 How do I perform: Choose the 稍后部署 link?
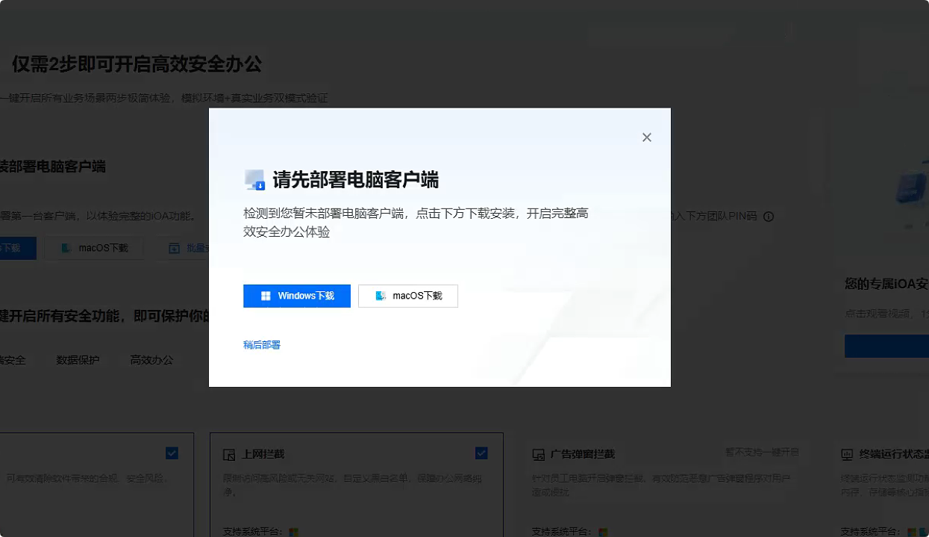pyautogui.click(x=262, y=345)
